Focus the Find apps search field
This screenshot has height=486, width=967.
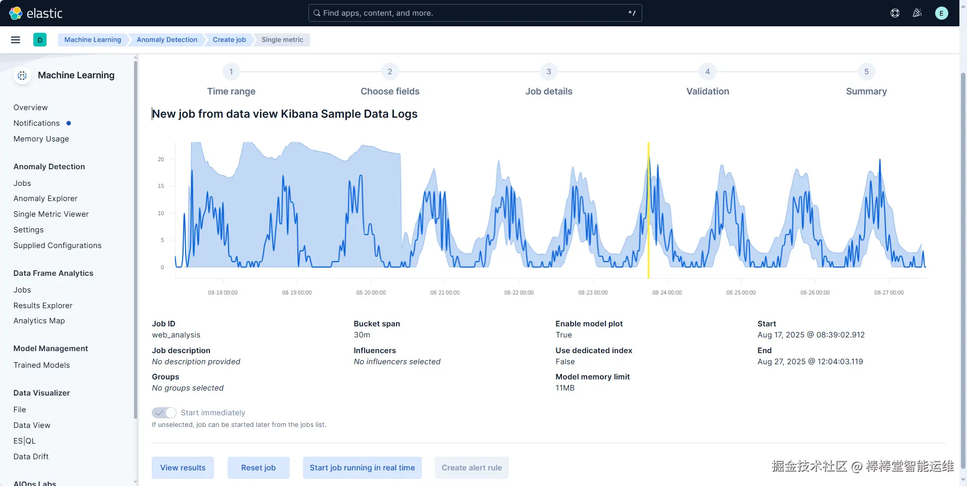[x=475, y=13]
